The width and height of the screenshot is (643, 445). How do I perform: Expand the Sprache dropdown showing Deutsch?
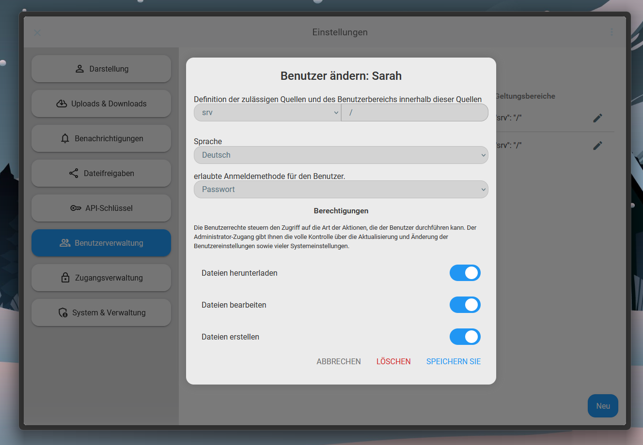tap(341, 155)
